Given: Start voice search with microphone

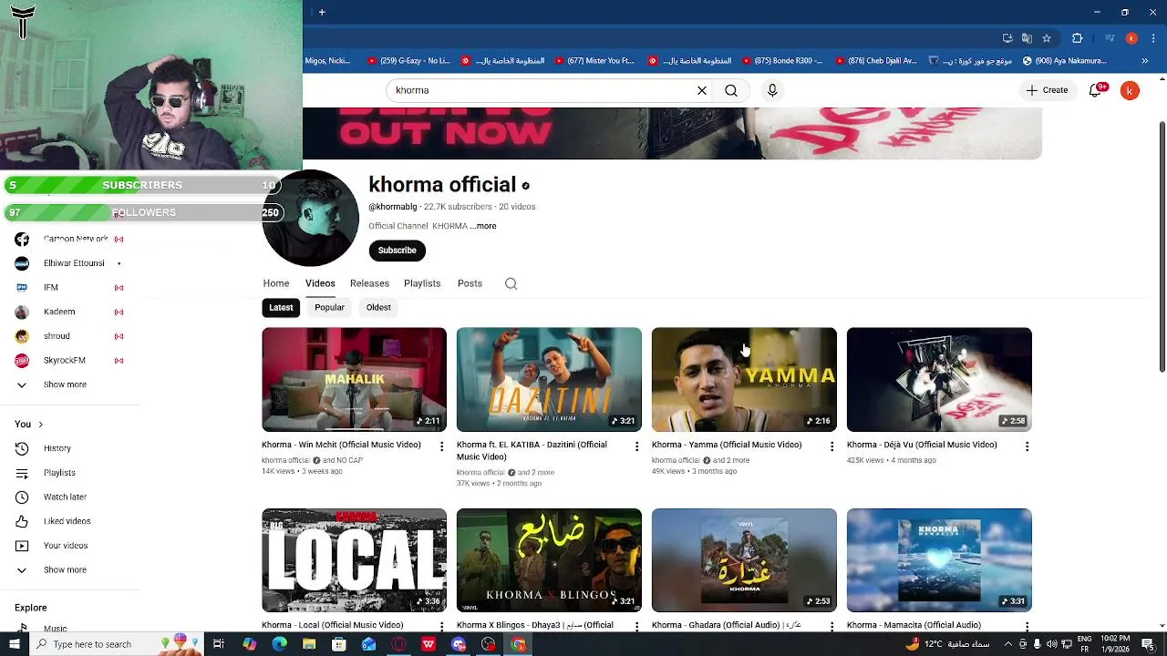Looking at the screenshot, I should coord(772,90).
